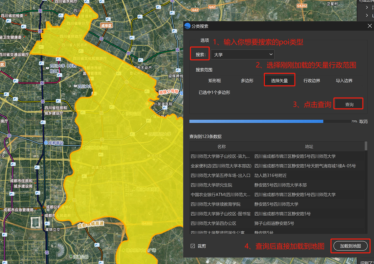Select the 选择矢量 search range tab

tap(279, 81)
